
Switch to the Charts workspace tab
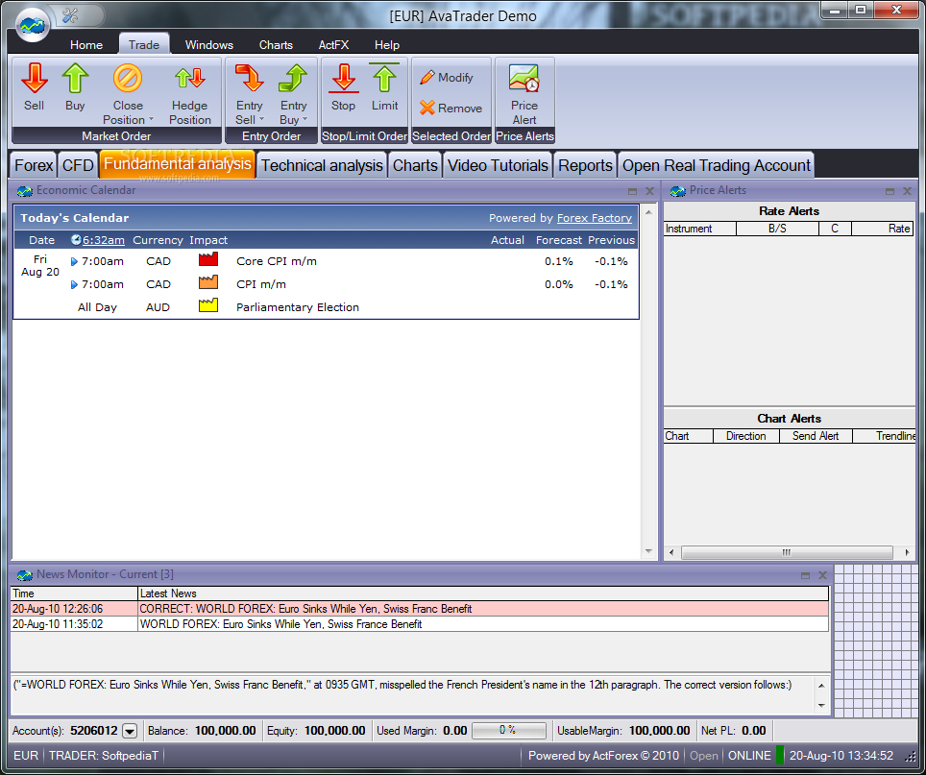pos(415,165)
